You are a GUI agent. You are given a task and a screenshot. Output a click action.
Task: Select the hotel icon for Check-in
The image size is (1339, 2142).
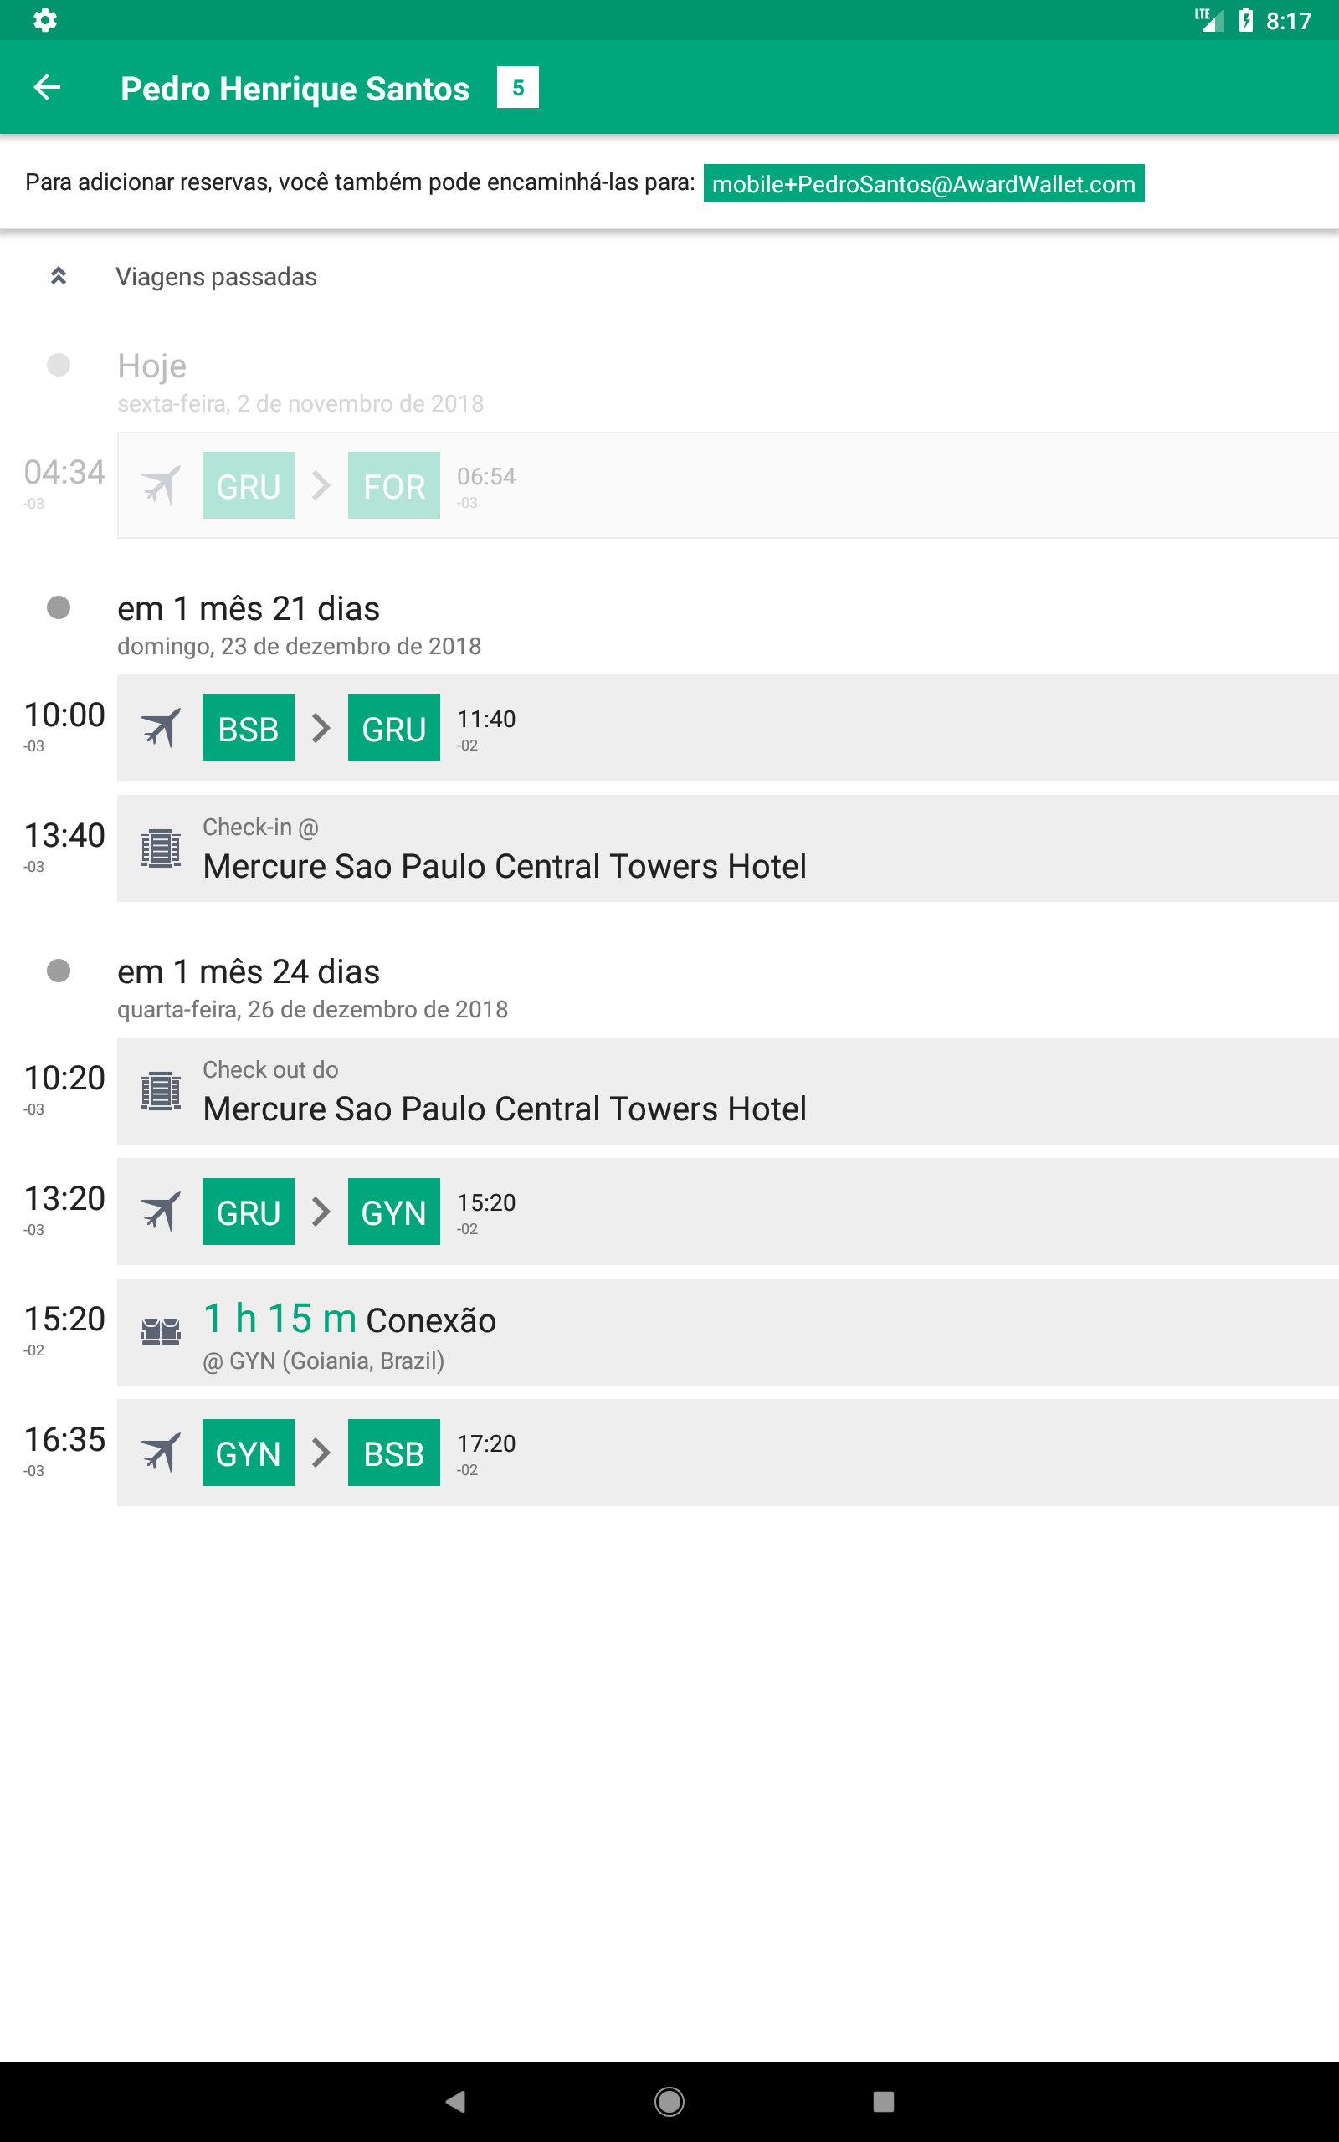point(162,848)
